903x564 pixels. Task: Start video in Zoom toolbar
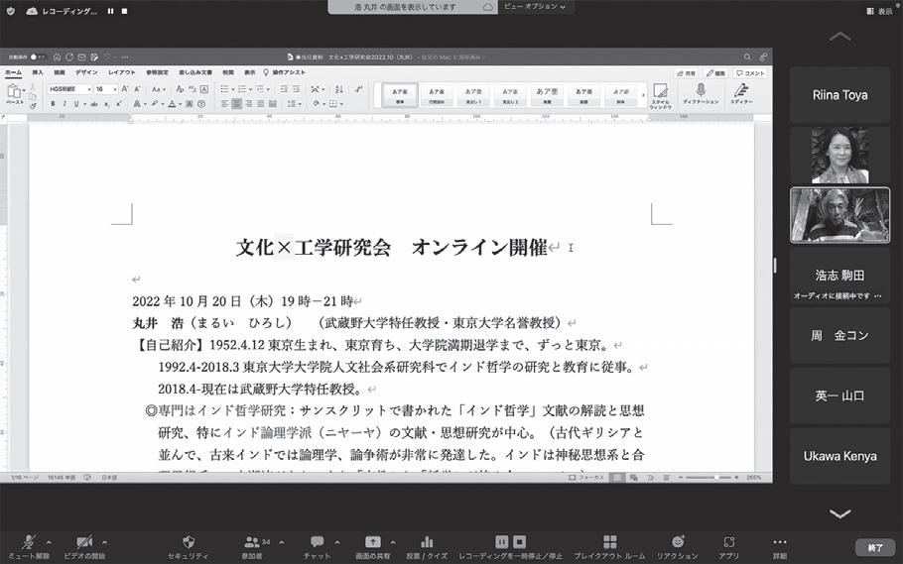coord(84,546)
